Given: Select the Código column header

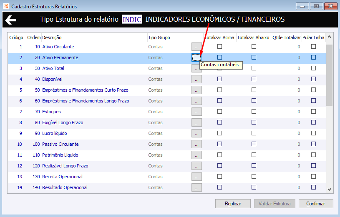Looking at the screenshot, I should coord(16,37).
